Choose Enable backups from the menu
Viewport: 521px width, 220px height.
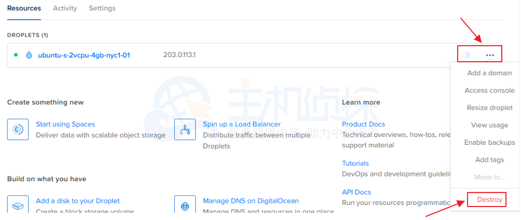[x=489, y=142]
